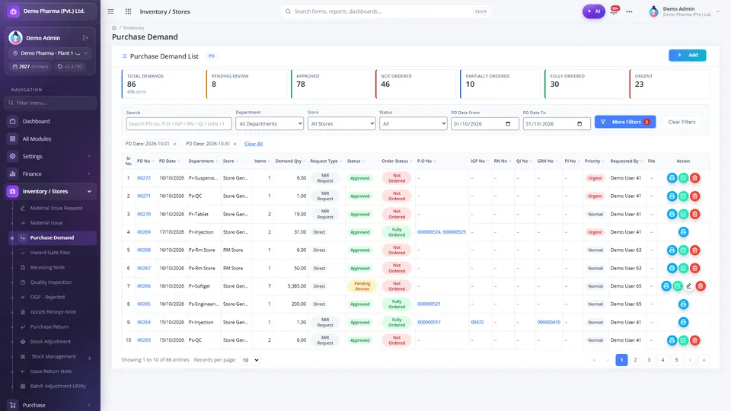Open All Stores dropdown
Image resolution: width=731 pixels, height=411 pixels.
pyautogui.click(x=341, y=123)
